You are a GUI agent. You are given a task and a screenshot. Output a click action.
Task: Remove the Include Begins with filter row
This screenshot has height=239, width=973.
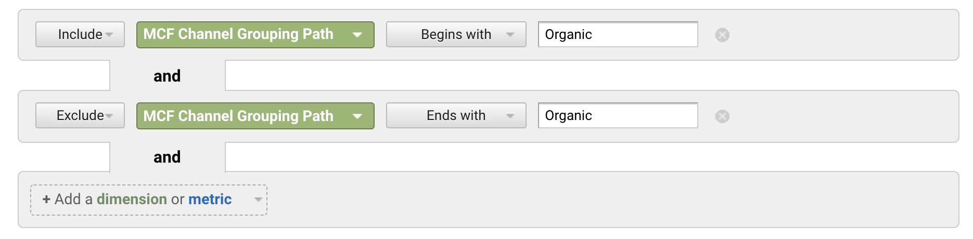pos(722,35)
